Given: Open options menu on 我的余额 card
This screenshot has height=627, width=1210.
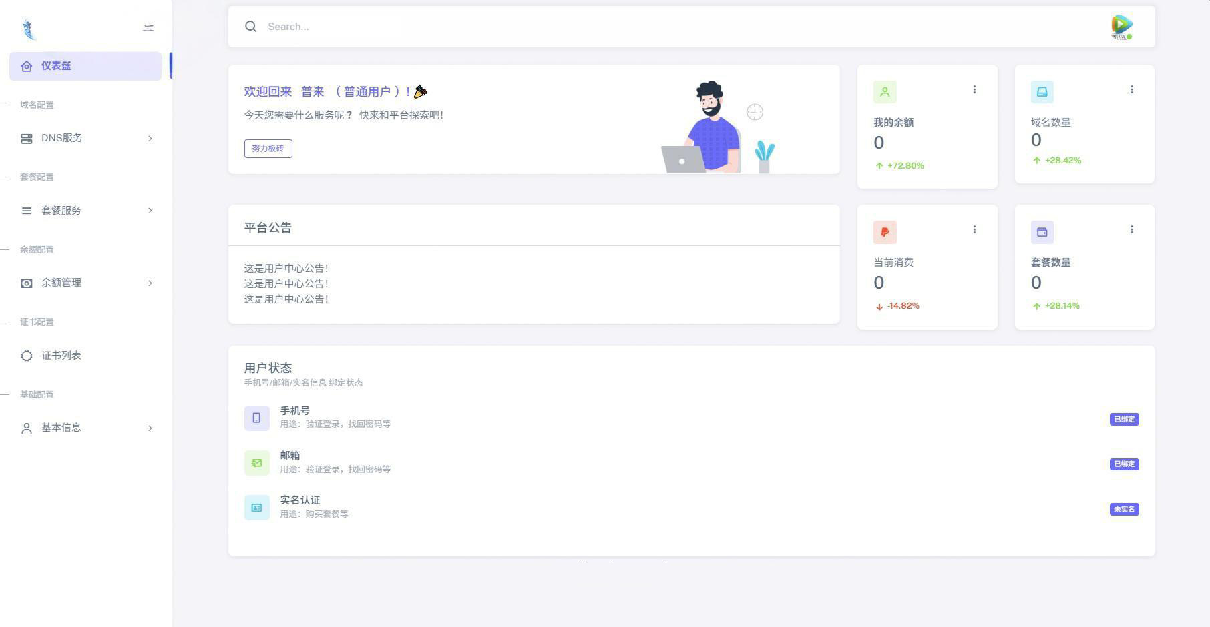Looking at the screenshot, I should 974,89.
